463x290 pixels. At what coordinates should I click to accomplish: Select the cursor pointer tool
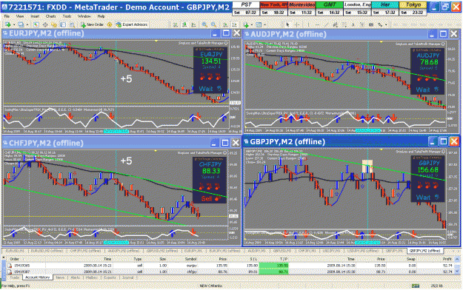[x=287, y=24]
